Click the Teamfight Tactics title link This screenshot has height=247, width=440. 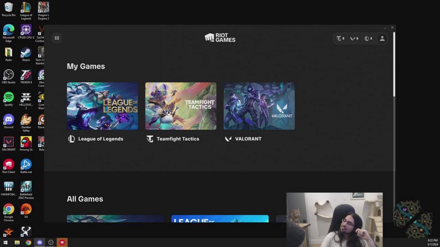pyautogui.click(x=178, y=139)
